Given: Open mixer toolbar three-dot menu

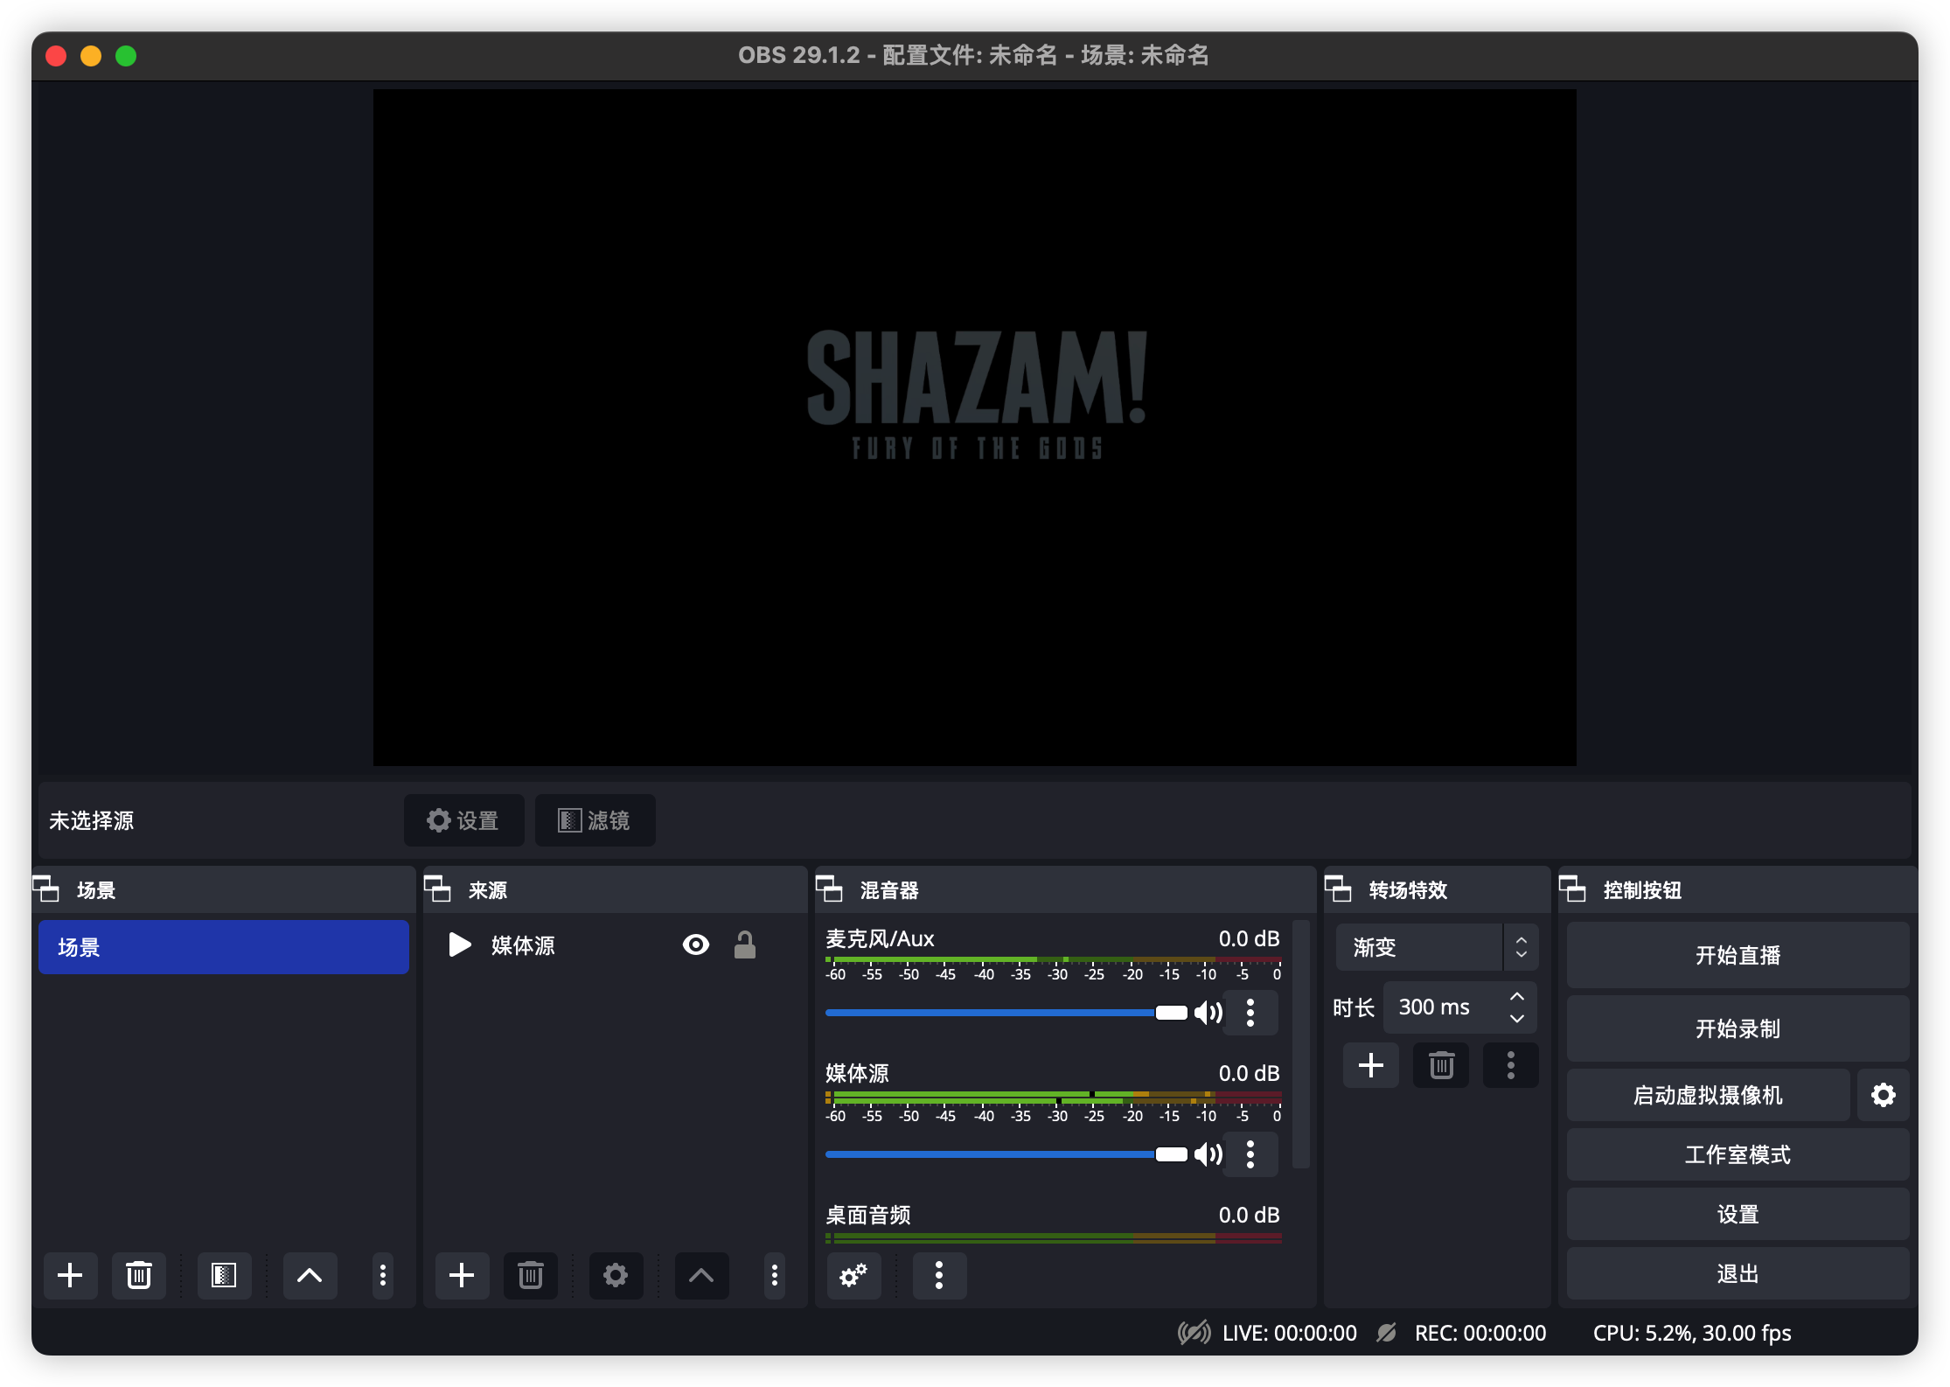Looking at the screenshot, I should 939,1275.
